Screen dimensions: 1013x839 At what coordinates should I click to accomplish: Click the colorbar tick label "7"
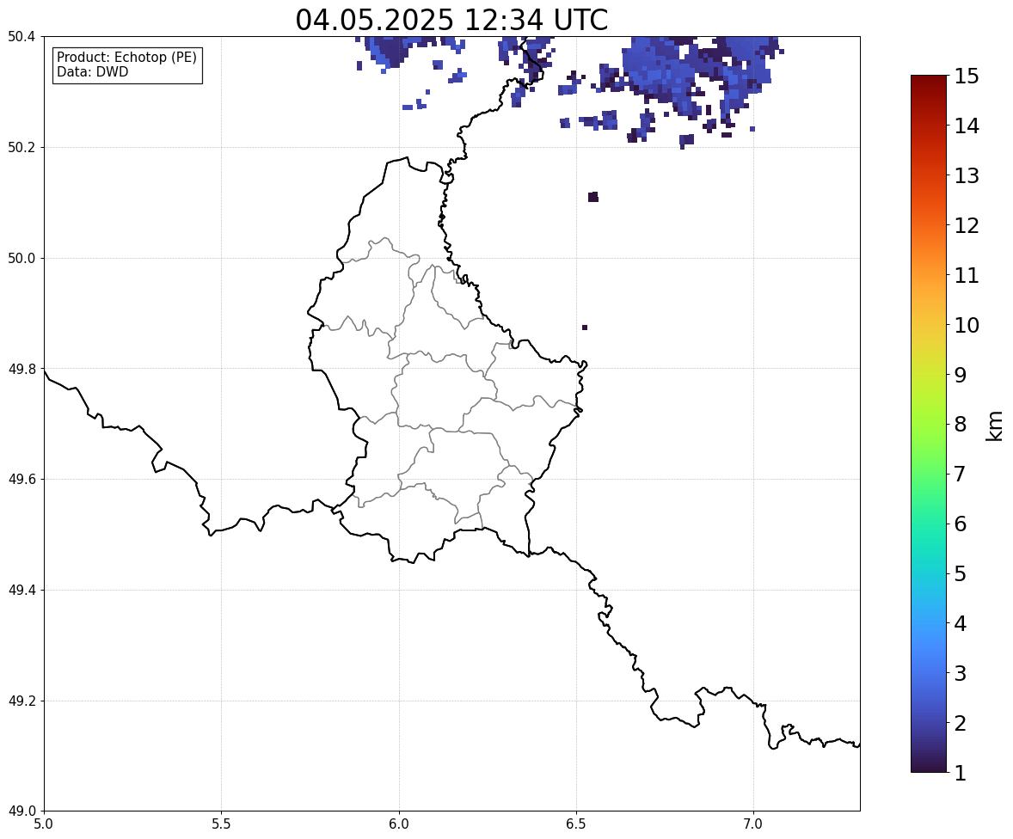click(960, 474)
